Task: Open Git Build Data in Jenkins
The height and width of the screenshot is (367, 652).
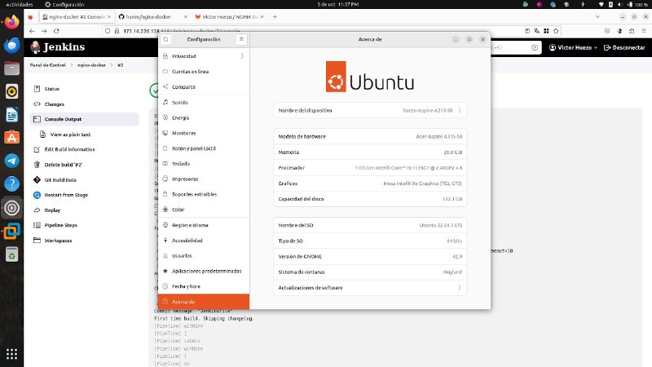Action: click(x=85, y=179)
